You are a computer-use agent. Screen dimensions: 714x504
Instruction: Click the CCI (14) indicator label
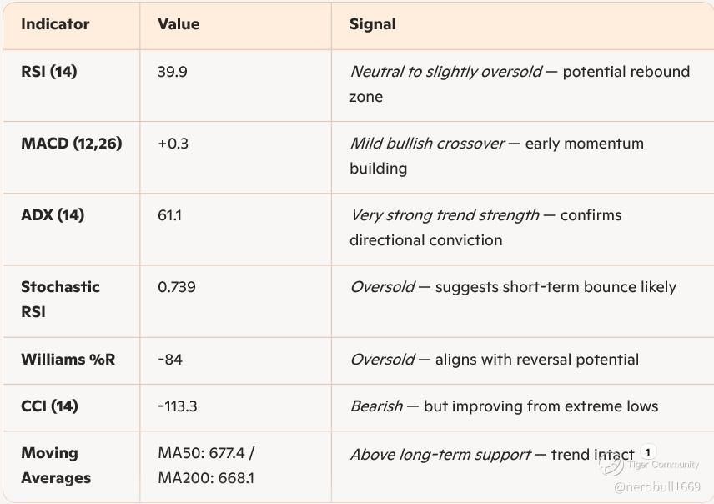[49, 406]
